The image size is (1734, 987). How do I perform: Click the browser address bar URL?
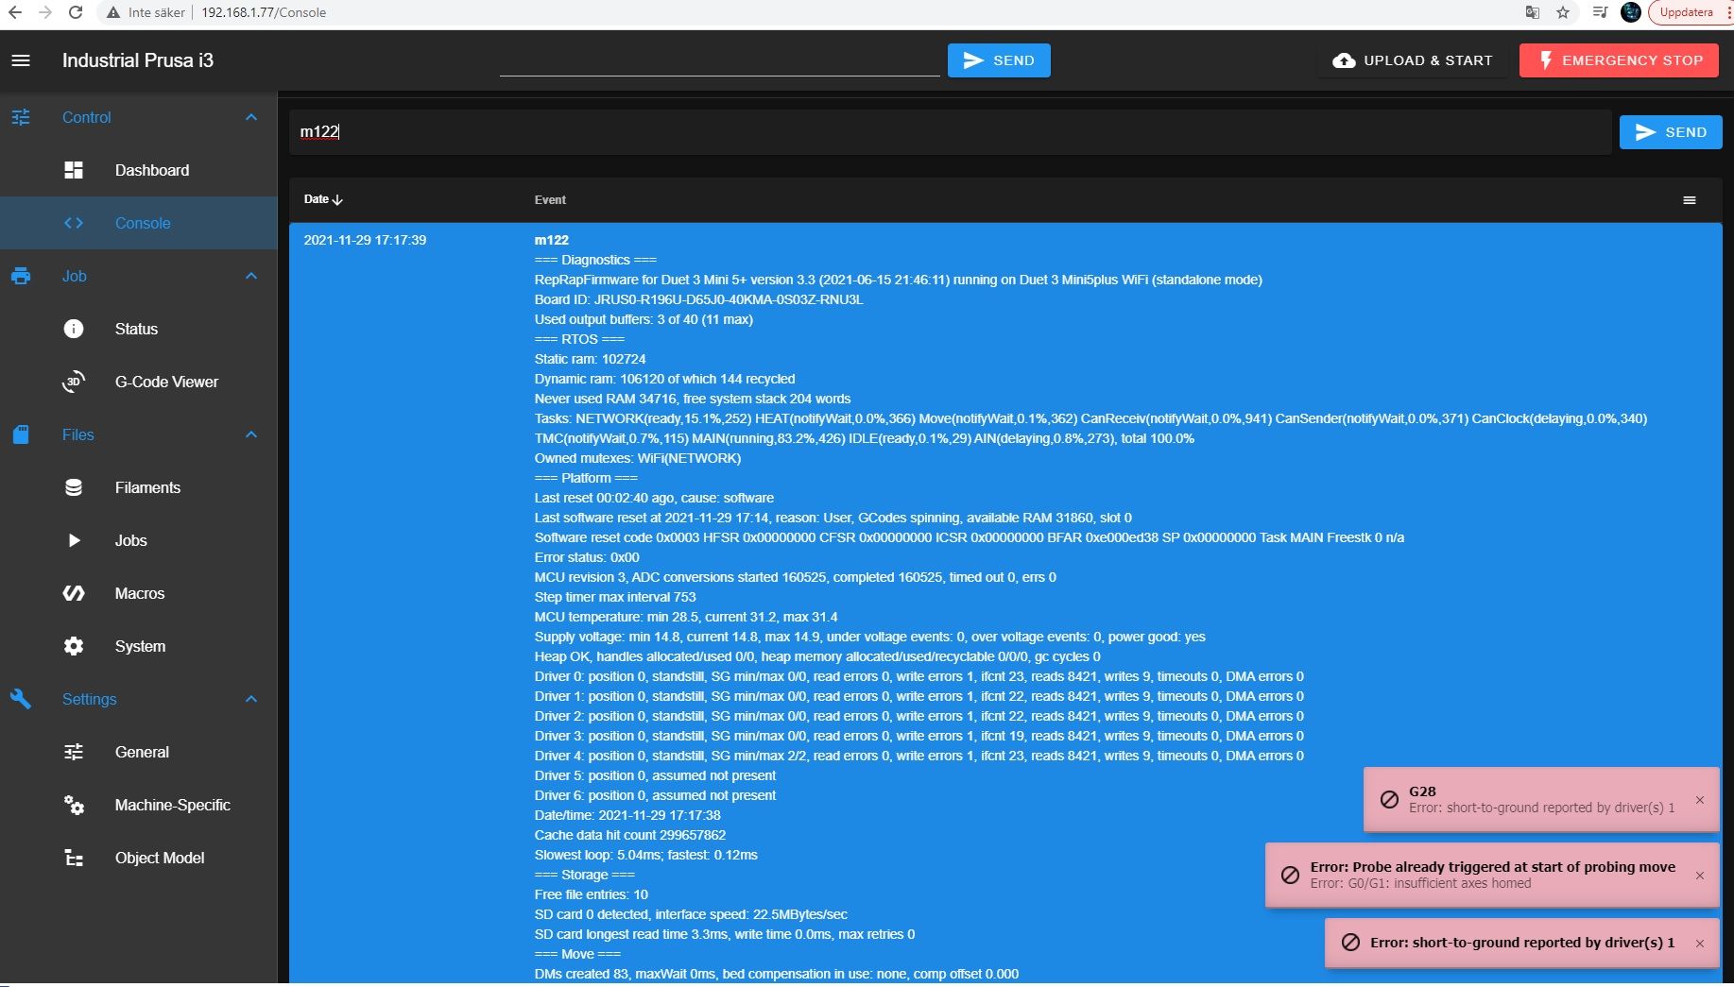(x=264, y=12)
